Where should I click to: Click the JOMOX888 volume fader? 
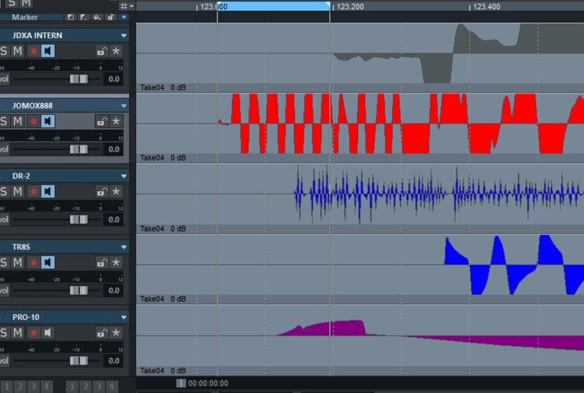point(79,149)
